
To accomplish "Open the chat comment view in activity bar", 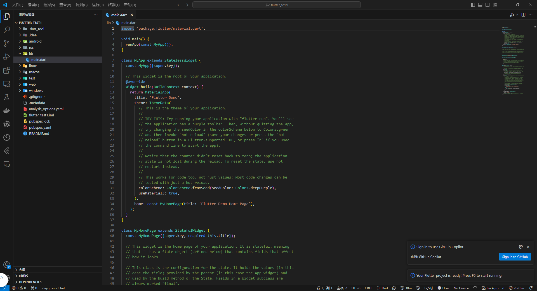I will [x=7, y=164].
